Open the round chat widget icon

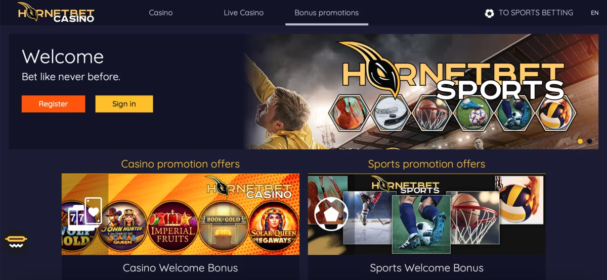(x=16, y=242)
